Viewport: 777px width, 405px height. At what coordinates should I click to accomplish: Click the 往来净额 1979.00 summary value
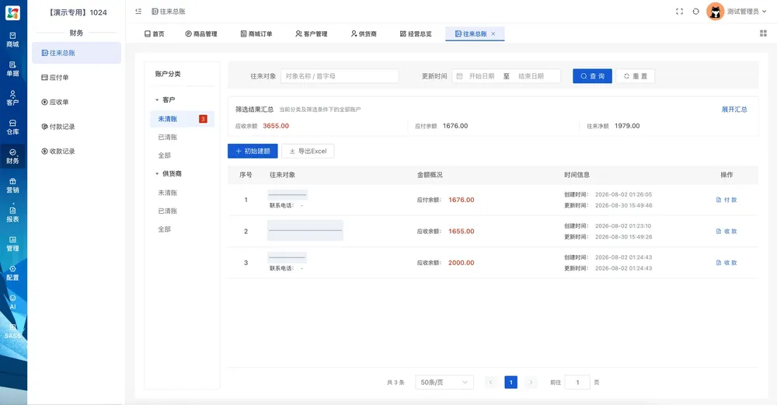pos(627,126)
